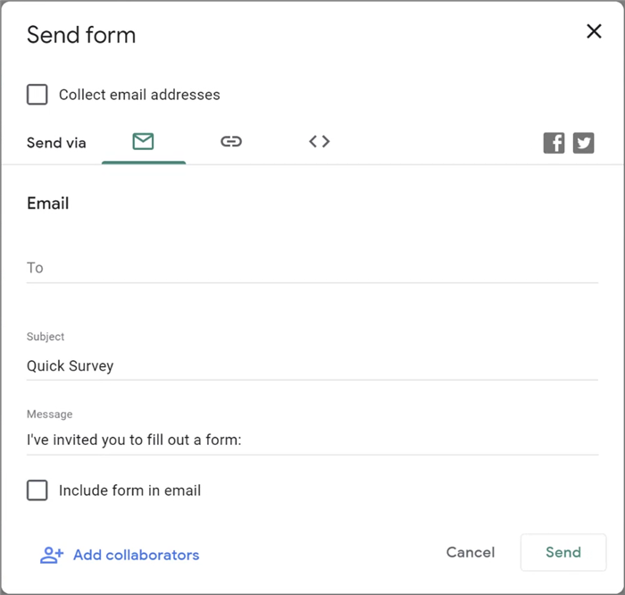Click the 'Send form' dialog title
The width and height of the screenshot is (625, 595).
pyautogui.click(x=81, y=36)
